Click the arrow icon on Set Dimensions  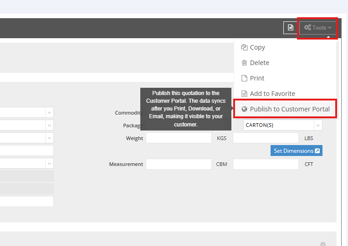tap(317, 151)
